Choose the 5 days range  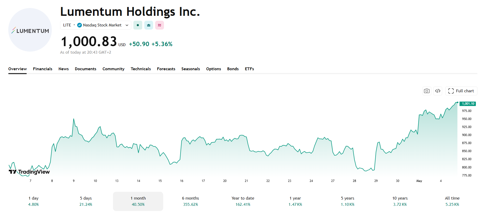86,201
